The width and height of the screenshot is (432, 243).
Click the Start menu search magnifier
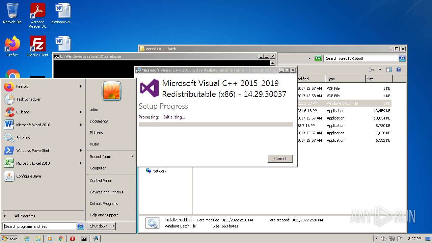[x=80, y=226]
